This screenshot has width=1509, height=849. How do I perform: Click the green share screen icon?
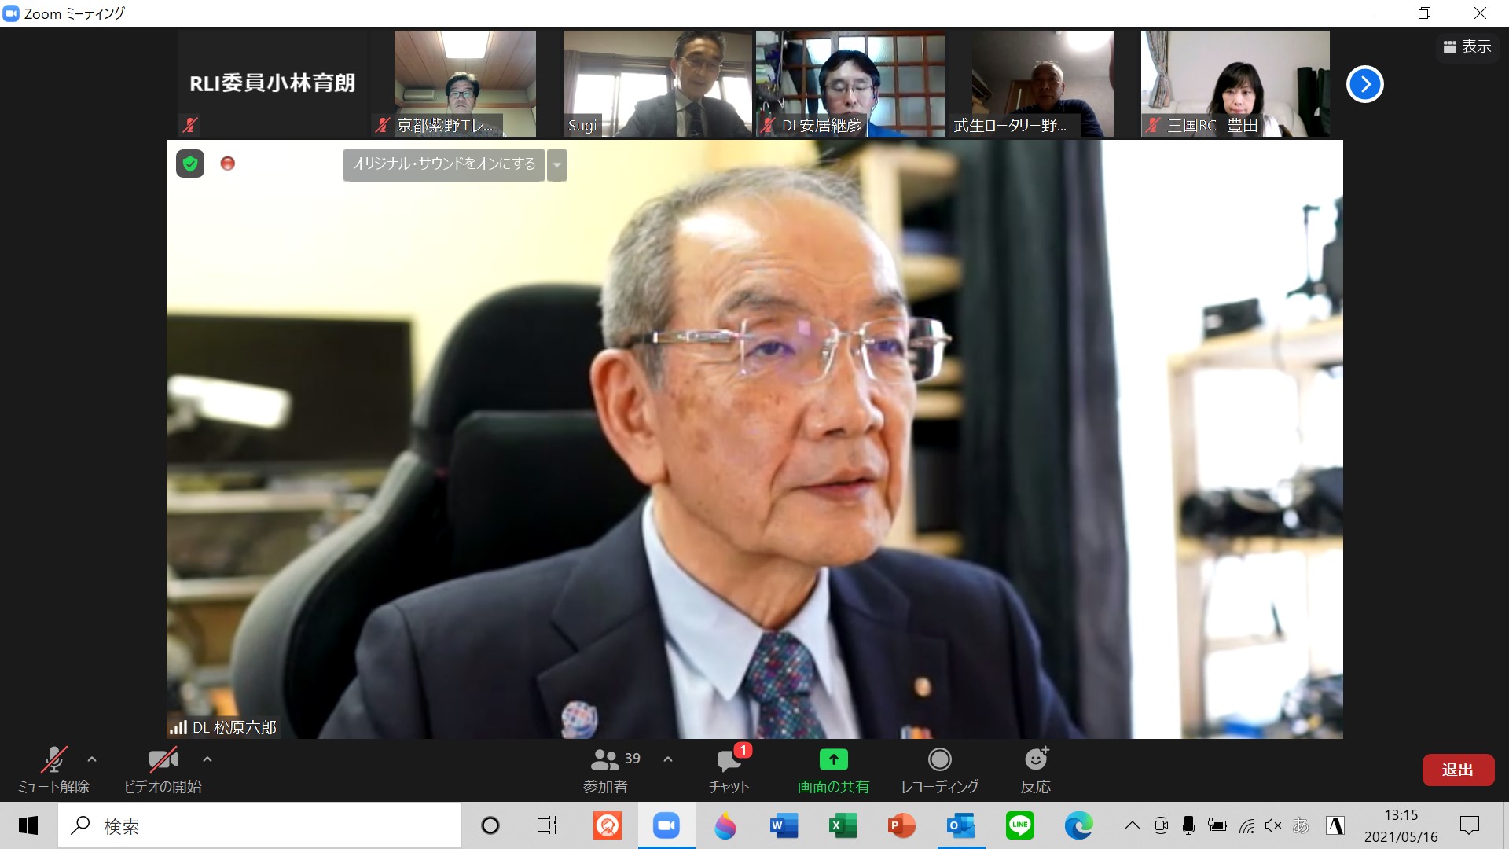(x=833, y=759)
